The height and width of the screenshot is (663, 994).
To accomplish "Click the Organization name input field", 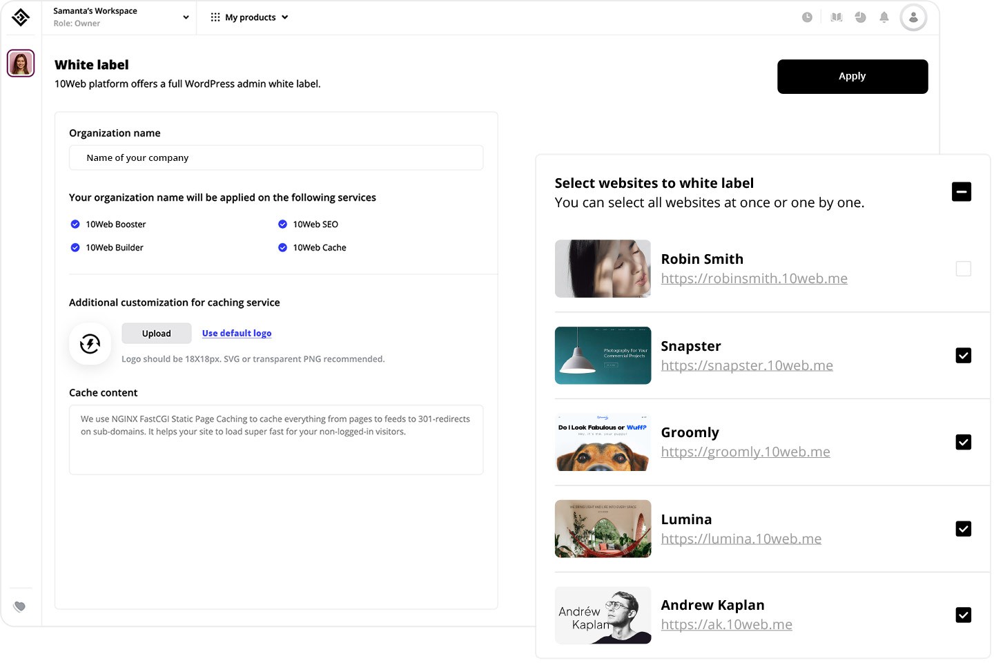I will pos(276,157).
